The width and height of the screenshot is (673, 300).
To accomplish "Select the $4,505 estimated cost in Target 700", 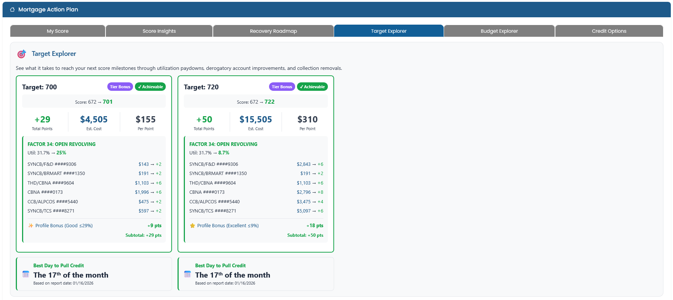I will coord(94,119).
